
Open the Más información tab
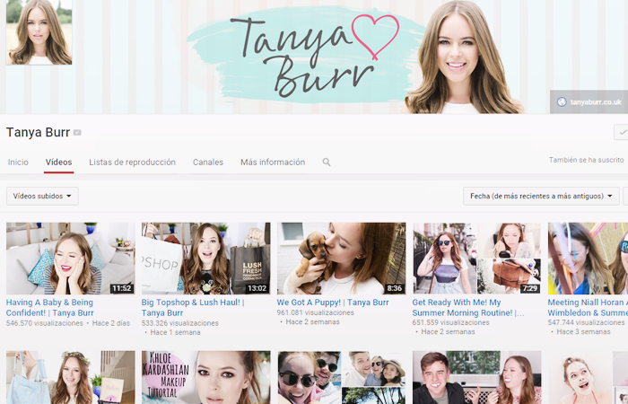click(x=273, y=162)
